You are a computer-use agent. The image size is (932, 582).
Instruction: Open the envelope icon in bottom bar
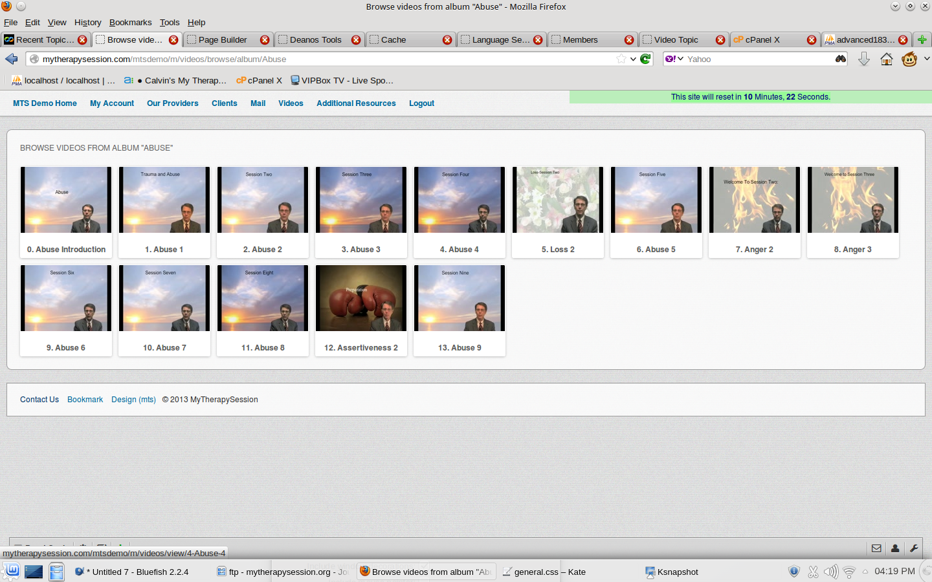coord(876,548)
